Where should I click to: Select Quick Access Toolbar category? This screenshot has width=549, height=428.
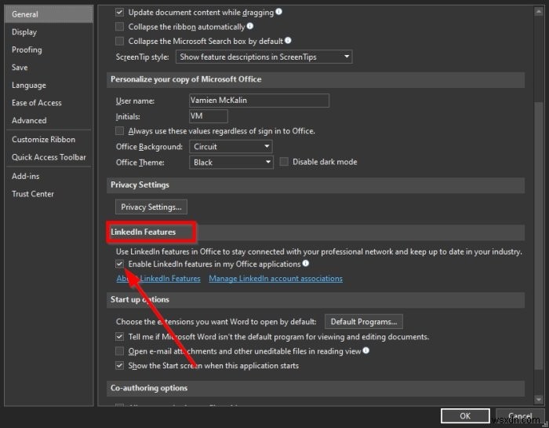(x=49, y=157)
